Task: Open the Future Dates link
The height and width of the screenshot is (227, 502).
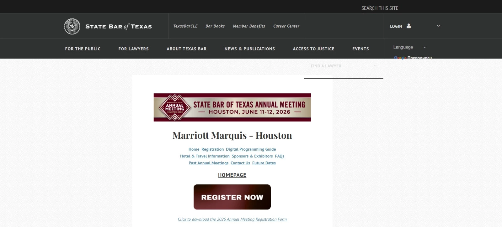Action: (x=264, y=163)
